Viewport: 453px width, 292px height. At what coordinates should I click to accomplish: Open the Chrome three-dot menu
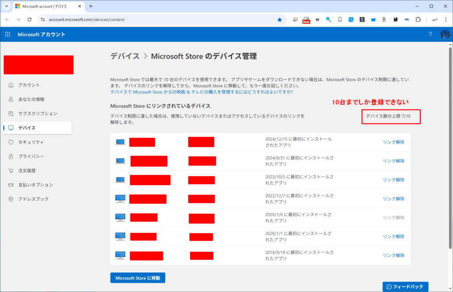[446, 19]
